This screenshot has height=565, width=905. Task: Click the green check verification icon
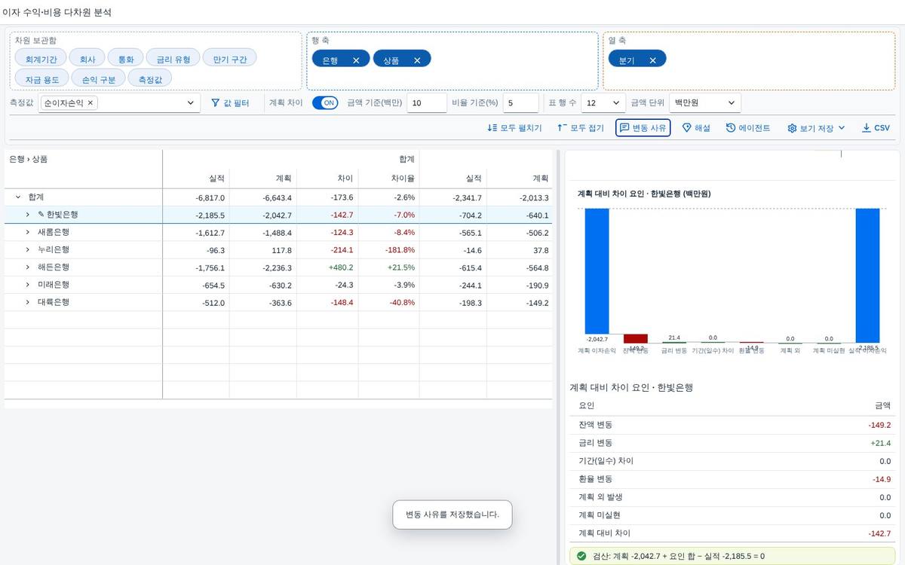tap(581, 556)
